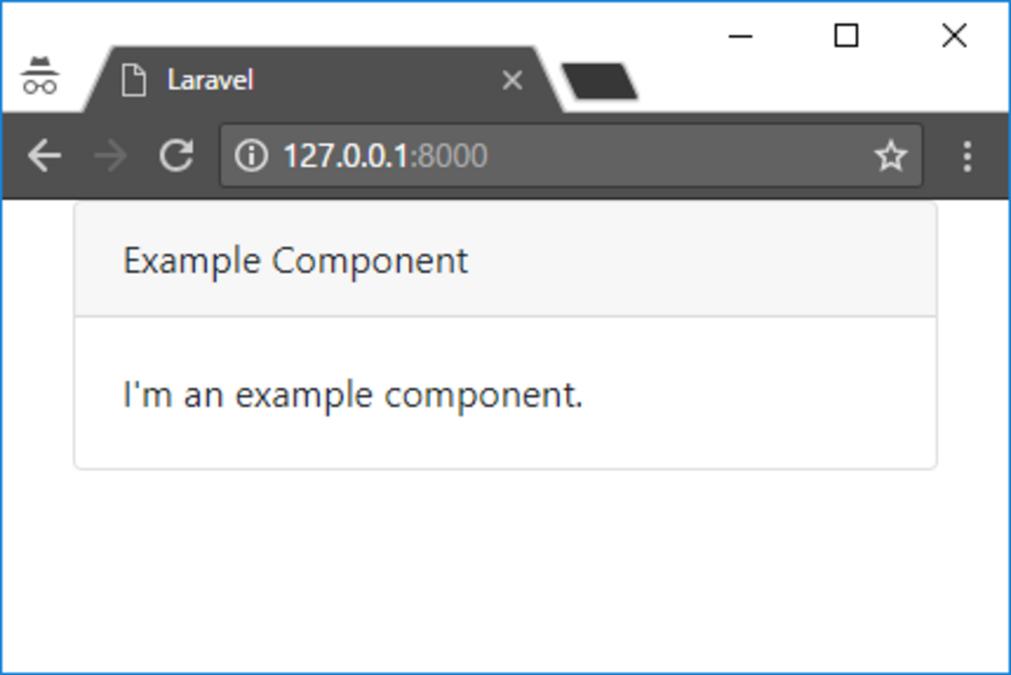The image size is (1011, 675).
Task: Click the "I'm an example component." text
Action: coord(353,395)
